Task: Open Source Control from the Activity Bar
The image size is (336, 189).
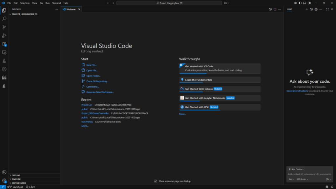Action: pyautogui.click(x=4, y=27)
